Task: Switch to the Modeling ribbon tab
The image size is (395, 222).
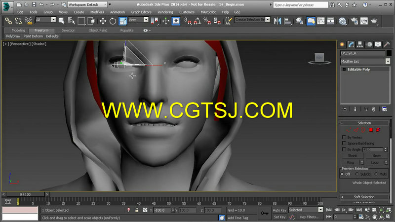Action: 18,30
